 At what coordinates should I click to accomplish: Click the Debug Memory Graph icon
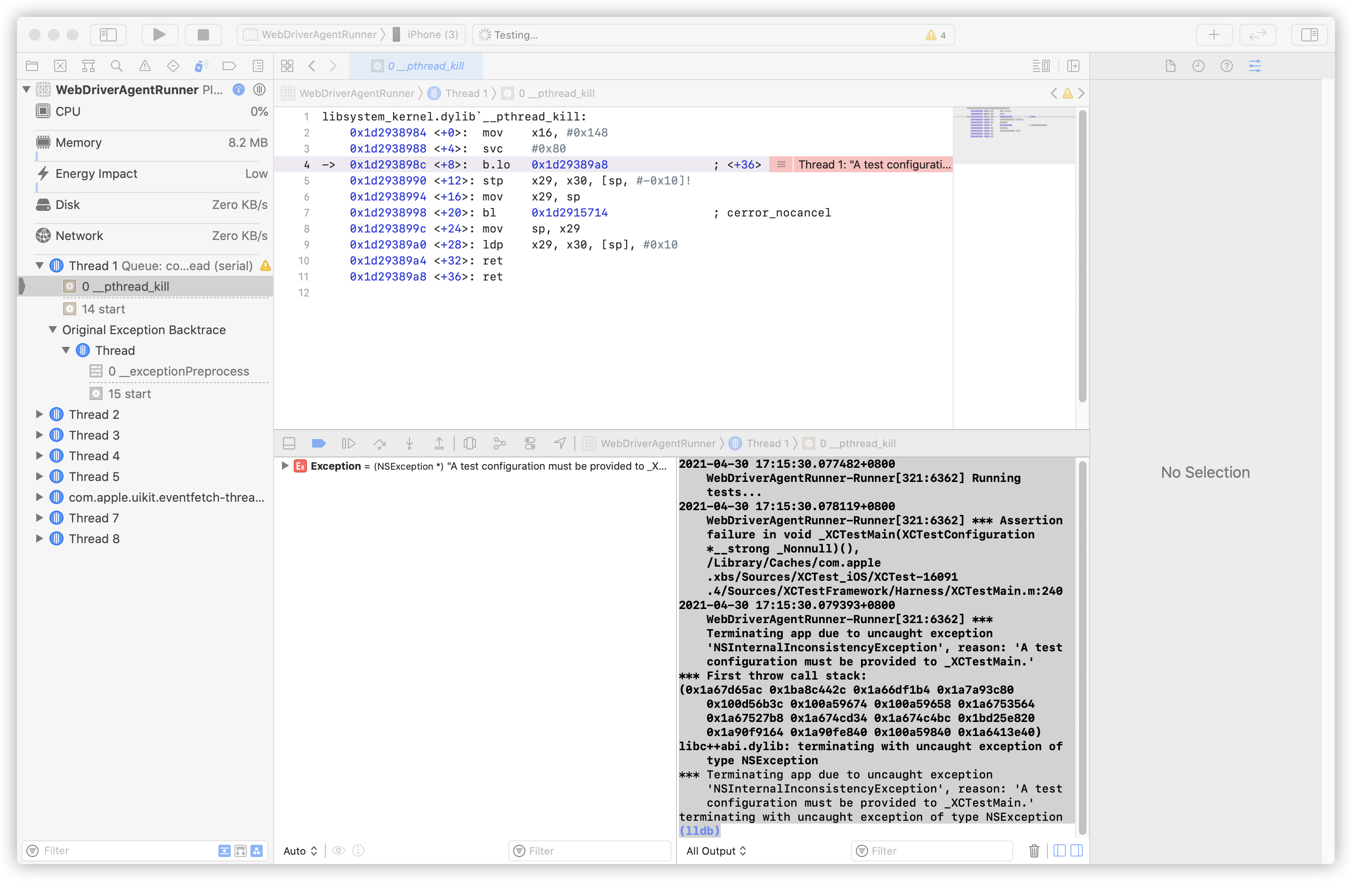pos(500,443)
